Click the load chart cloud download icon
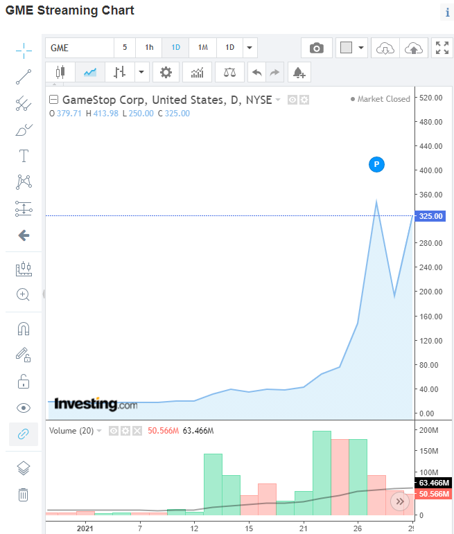This screenshot has width=454, height=534. [385, 48]
